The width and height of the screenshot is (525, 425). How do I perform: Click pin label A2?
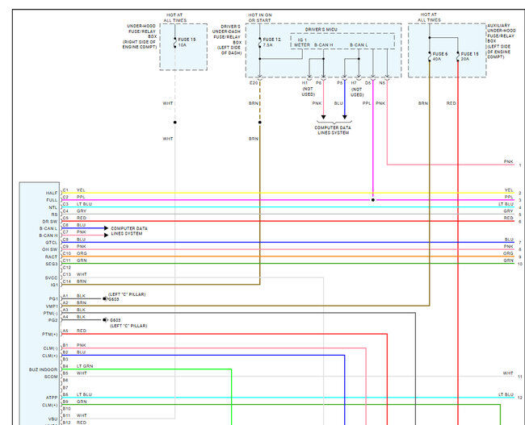tap(65, 302)
